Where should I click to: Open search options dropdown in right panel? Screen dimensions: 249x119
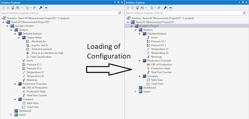pyautogui.click(x=247, y=13)
